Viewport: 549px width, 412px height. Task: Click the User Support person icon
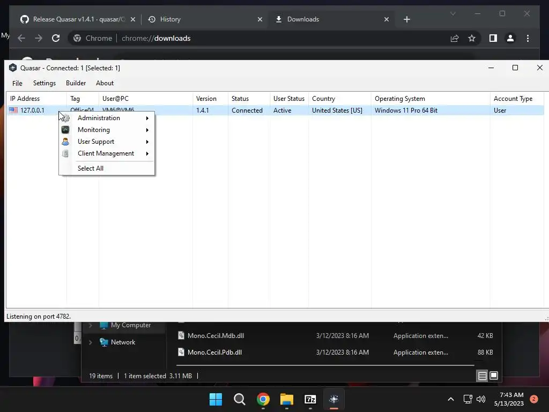pyautogui.click(x=65, y=142)
